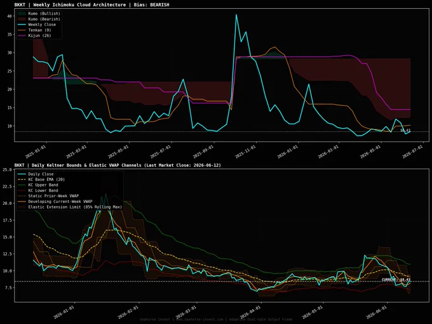This screenshot has width=432, height=324.
Task: Click the 40 tick on weekly y-axis
Action: click(10, 16)
